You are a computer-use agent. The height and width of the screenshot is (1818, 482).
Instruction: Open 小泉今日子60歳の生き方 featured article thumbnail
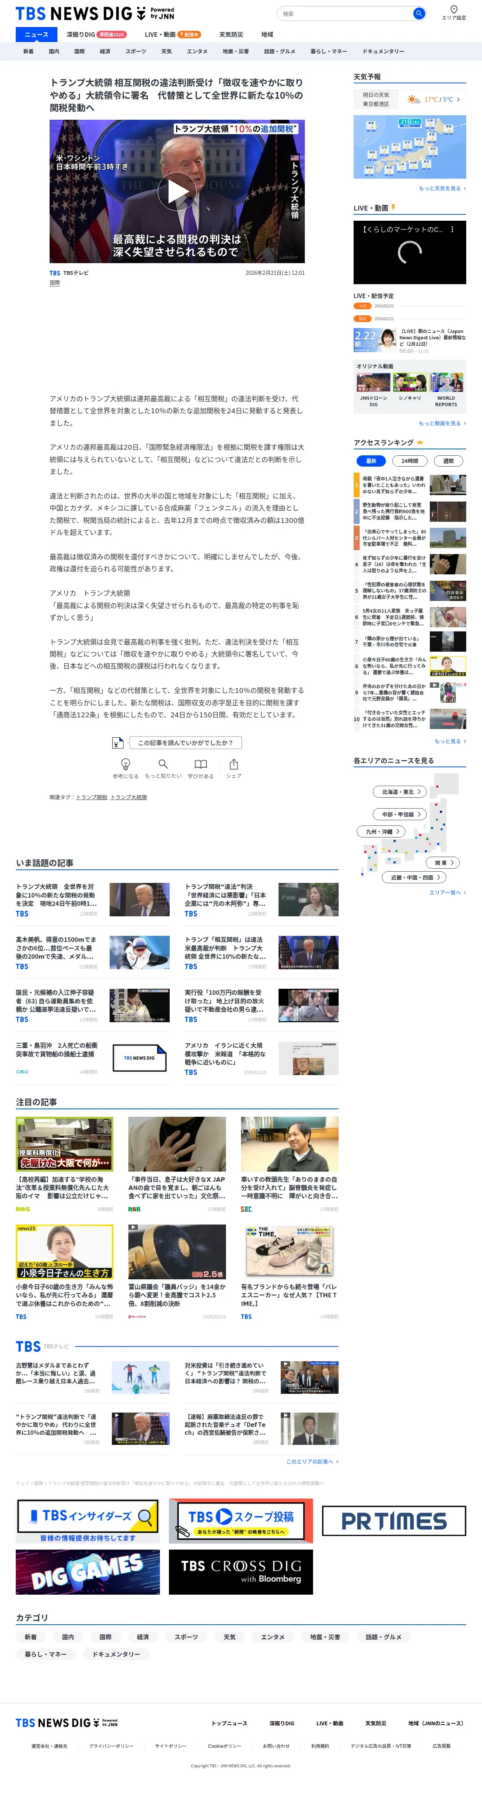64,1252
